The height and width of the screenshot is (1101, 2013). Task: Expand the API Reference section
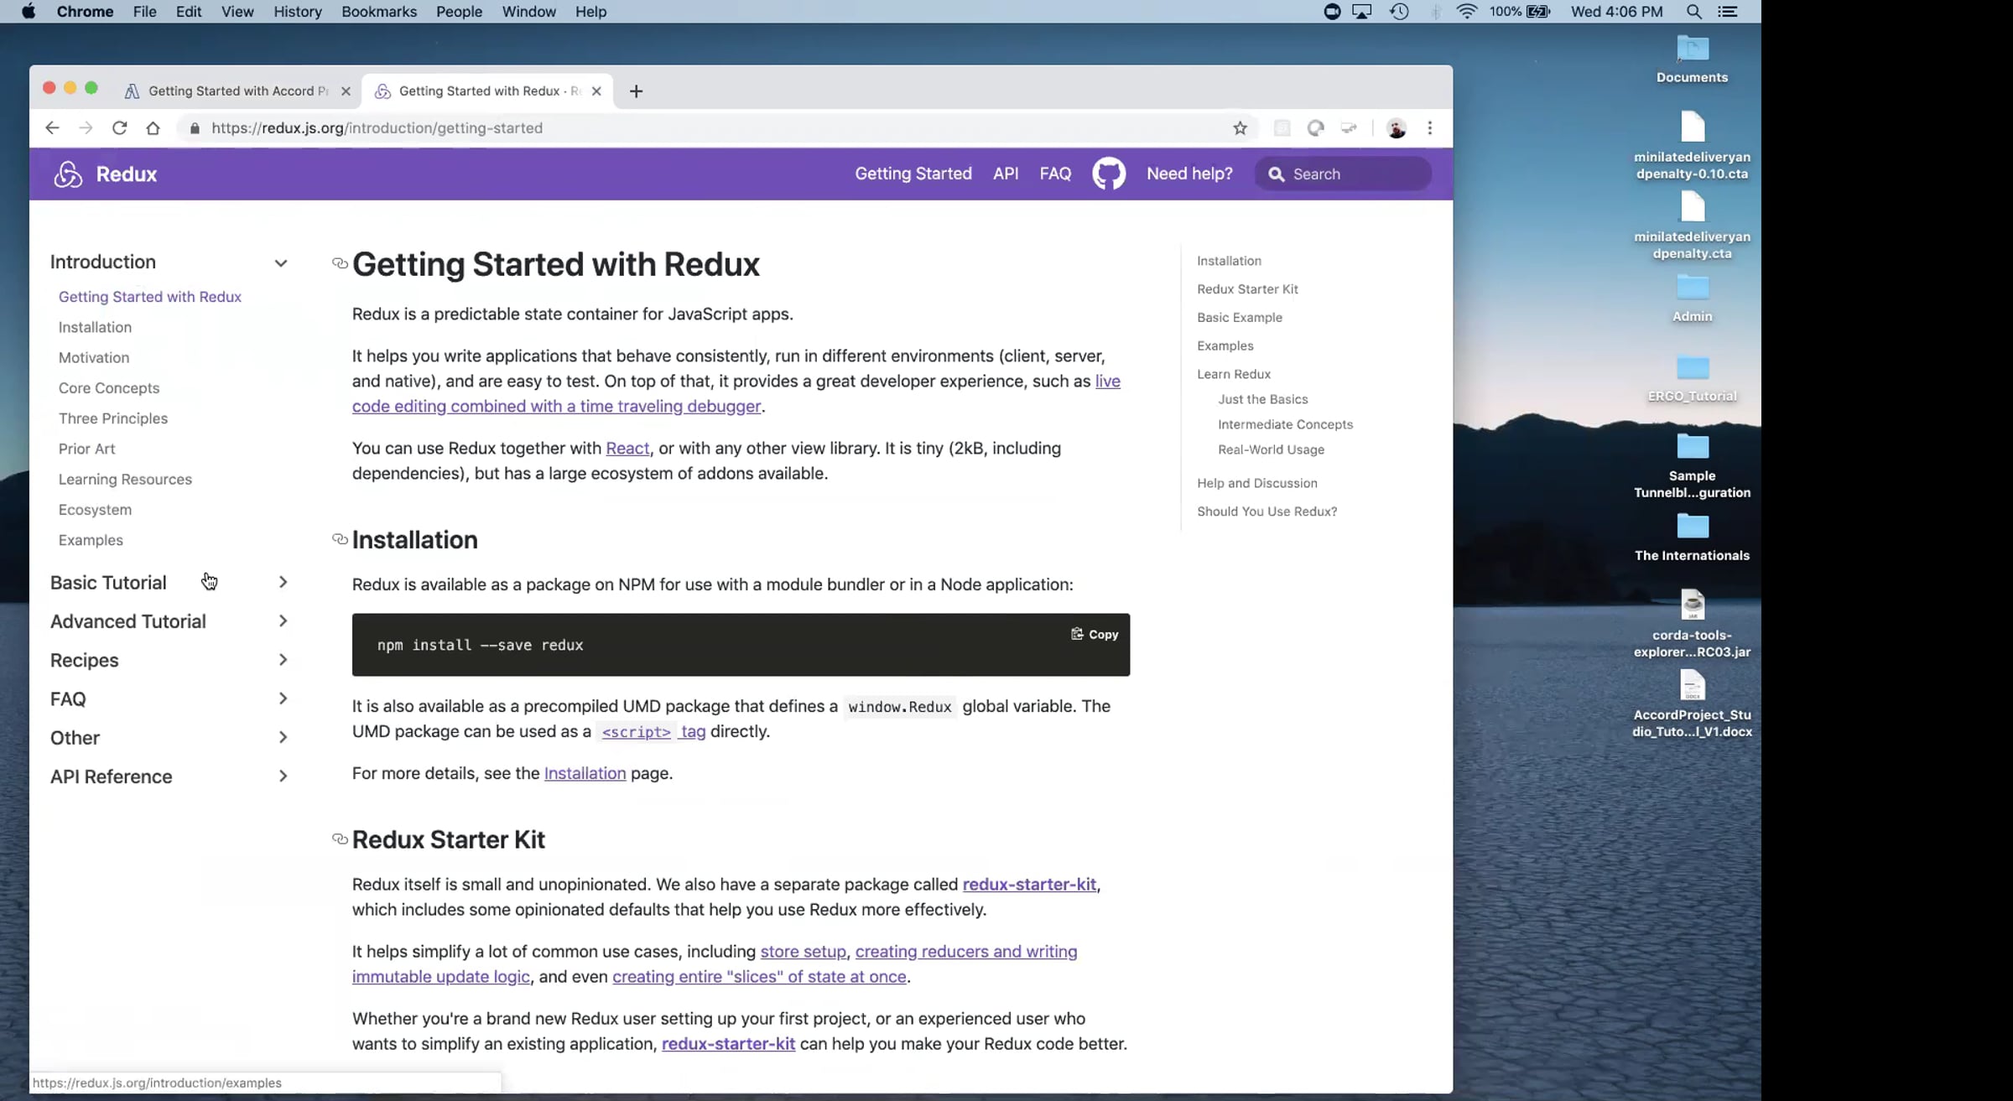283,776
